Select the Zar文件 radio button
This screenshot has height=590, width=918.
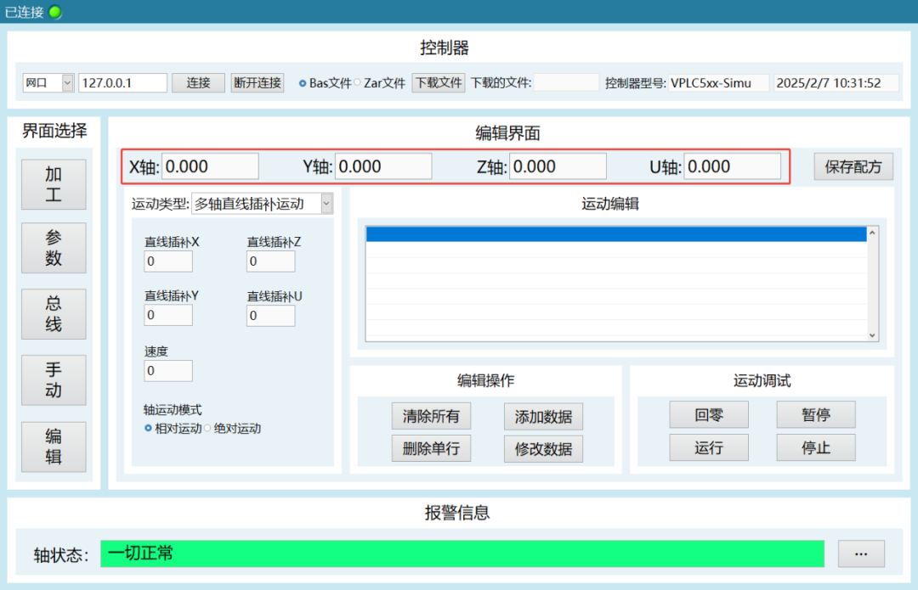point(357,82)
